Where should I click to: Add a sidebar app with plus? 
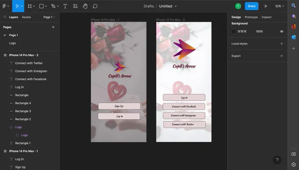pos(294,49)
